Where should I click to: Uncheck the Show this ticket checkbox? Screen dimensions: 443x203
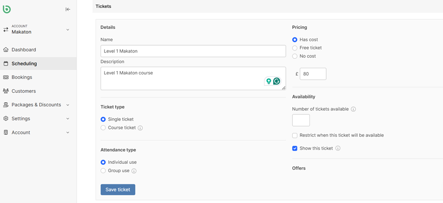(295, 149)
